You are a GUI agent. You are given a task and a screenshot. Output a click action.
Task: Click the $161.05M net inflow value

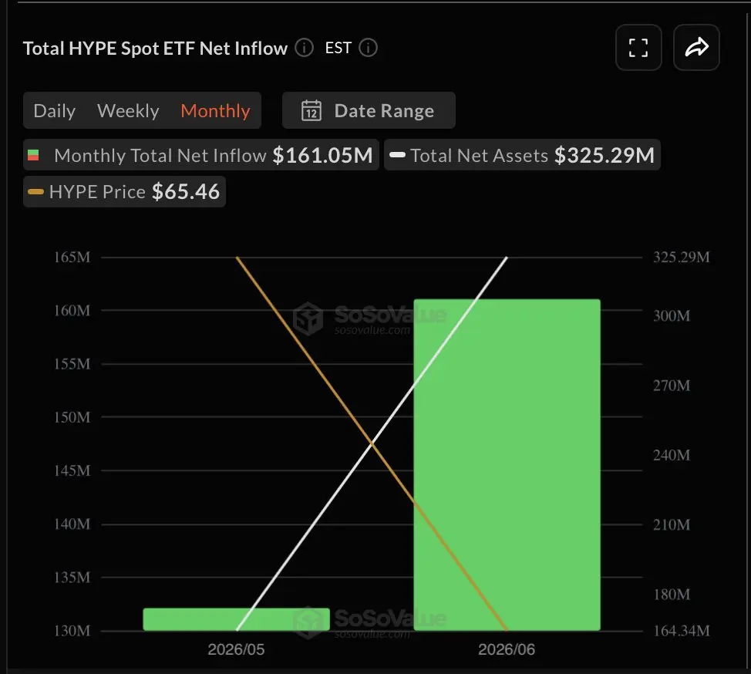coord(323,155)
